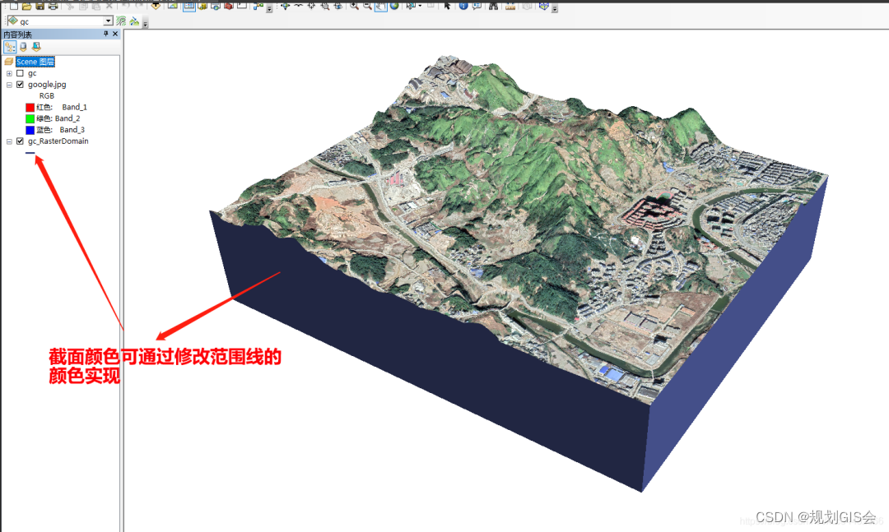889x532 pixels.
Task: Open the layer selection dropdown showing gc
Action: click(107, 21)
